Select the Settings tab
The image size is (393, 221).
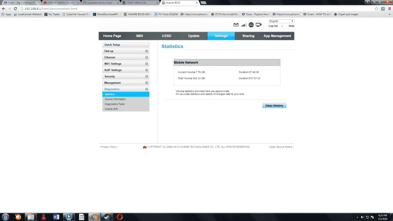221,36
